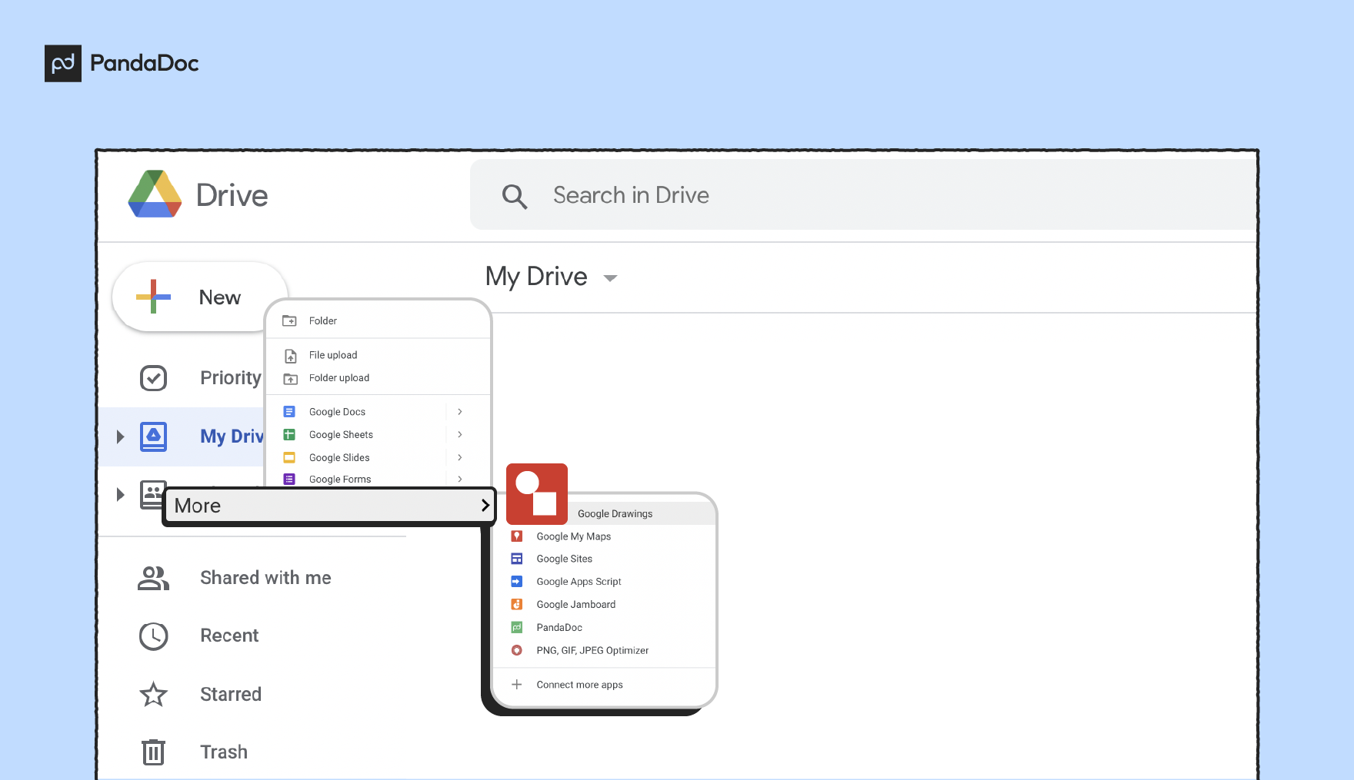Open the My Drive header dropdown
The height and width of the screenshot is (780, 1354).
point(610,278)
